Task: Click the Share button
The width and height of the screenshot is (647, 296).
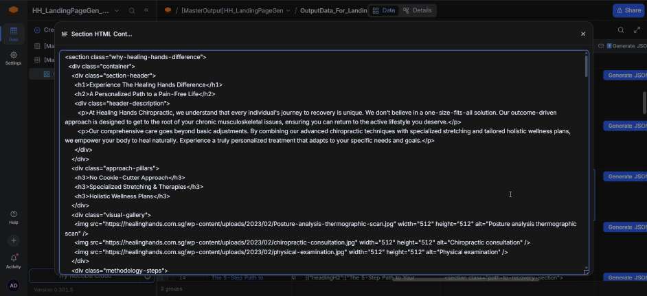Action: tap(628, 11)
